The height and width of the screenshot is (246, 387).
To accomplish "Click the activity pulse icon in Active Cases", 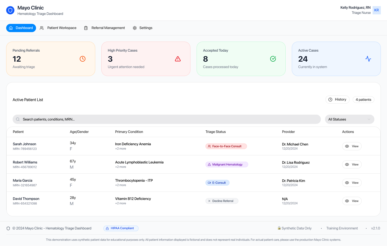I will point(368,59).
